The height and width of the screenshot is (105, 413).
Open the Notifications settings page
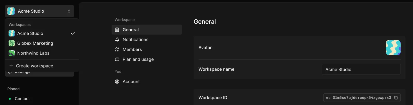147,40
